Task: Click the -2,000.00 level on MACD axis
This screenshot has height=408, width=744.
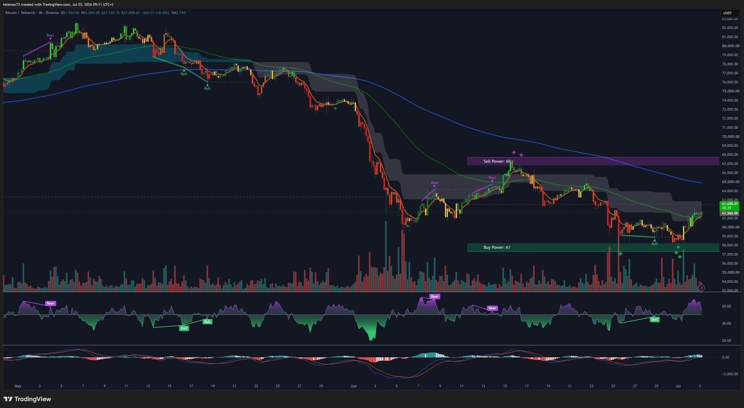Action: click(x=730, y=374)
